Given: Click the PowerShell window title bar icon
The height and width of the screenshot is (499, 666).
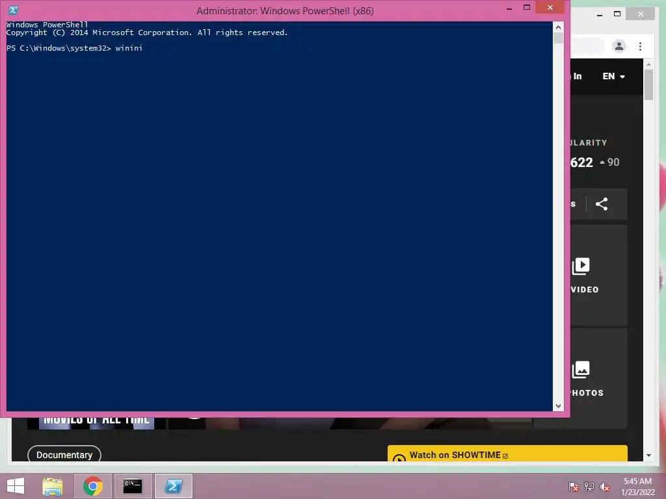Looking at the screenshot, I should coord(13,10).
